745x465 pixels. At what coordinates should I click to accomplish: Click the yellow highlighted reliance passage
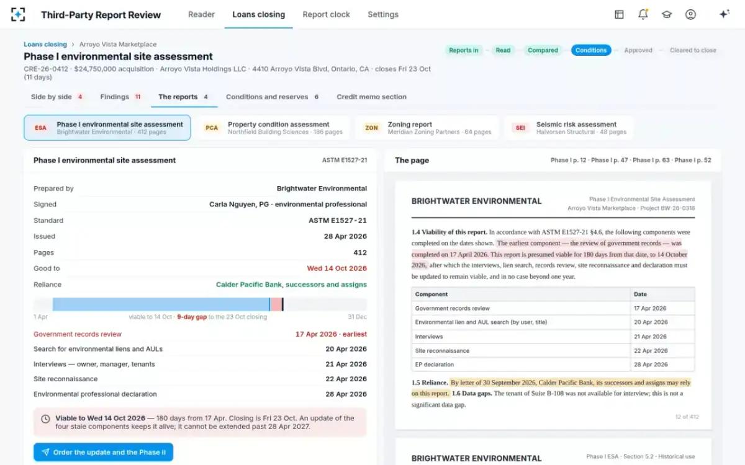click(551, 387)
